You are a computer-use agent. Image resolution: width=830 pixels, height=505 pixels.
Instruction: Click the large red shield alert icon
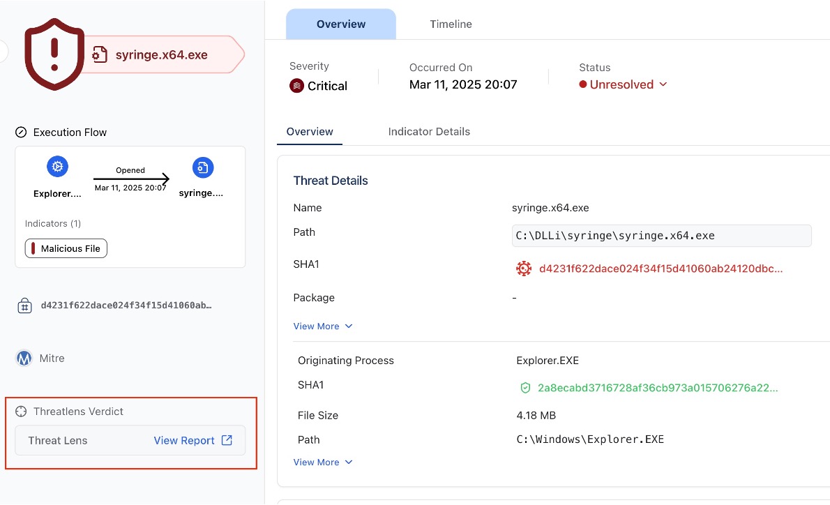pyautogui.click(x=54, y=54)
